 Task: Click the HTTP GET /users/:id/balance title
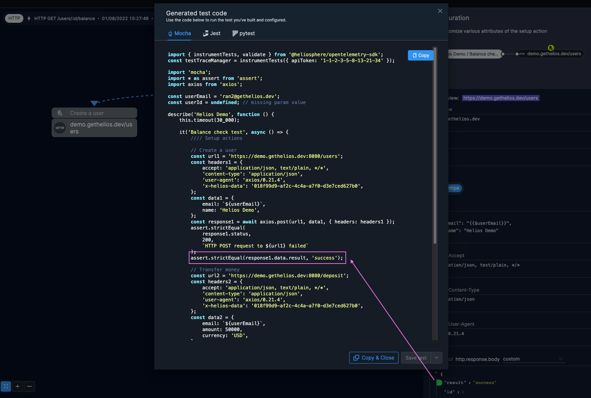point(64,18)
